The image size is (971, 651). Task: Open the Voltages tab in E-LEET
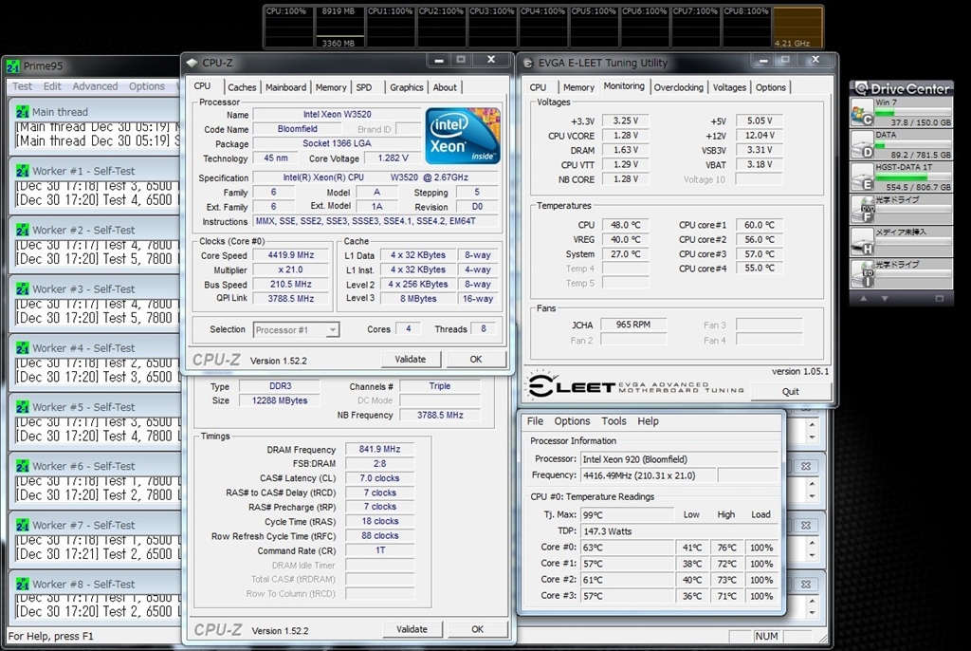[x=729, y=87]
